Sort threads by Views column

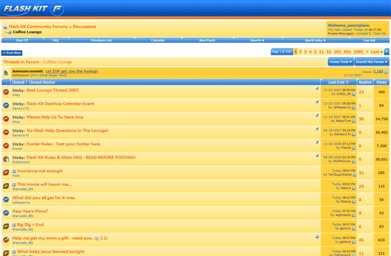click(381, 82)
